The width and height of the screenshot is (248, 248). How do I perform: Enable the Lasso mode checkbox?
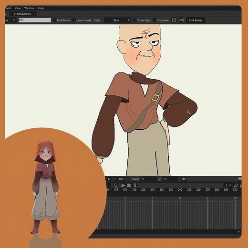click(74, 20)
